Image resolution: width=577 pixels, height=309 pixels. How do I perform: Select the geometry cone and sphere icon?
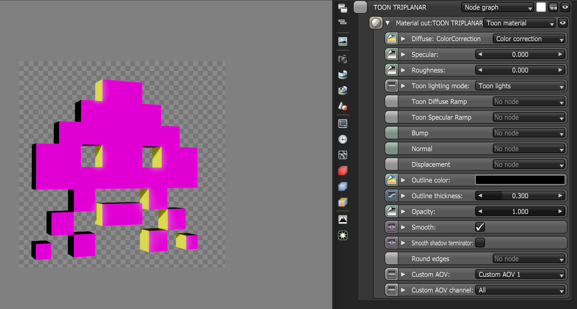[343, 106]
